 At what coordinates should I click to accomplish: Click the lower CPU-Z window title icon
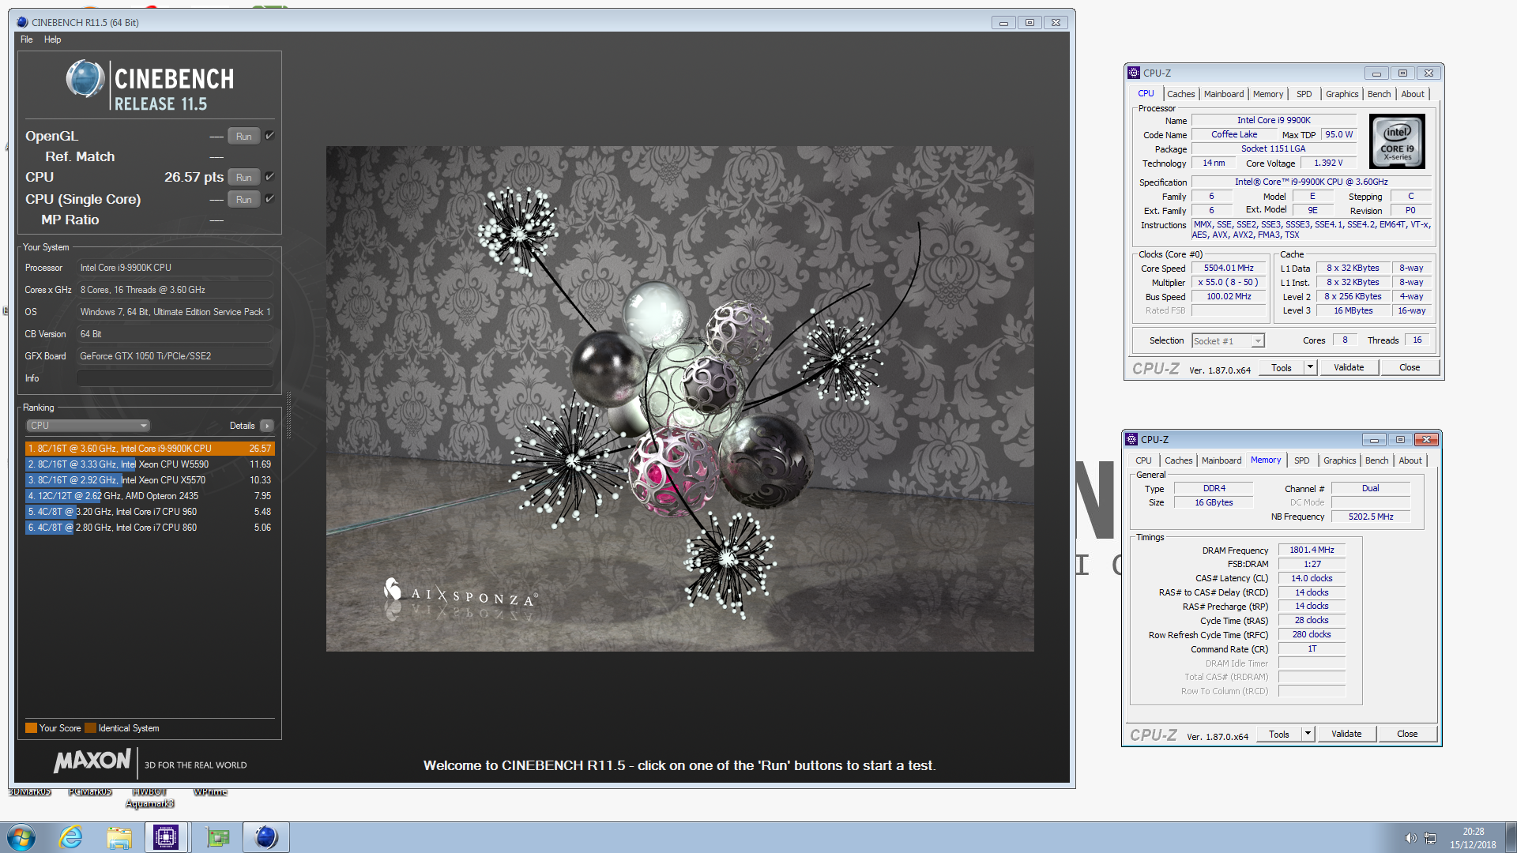[1131, 439]
